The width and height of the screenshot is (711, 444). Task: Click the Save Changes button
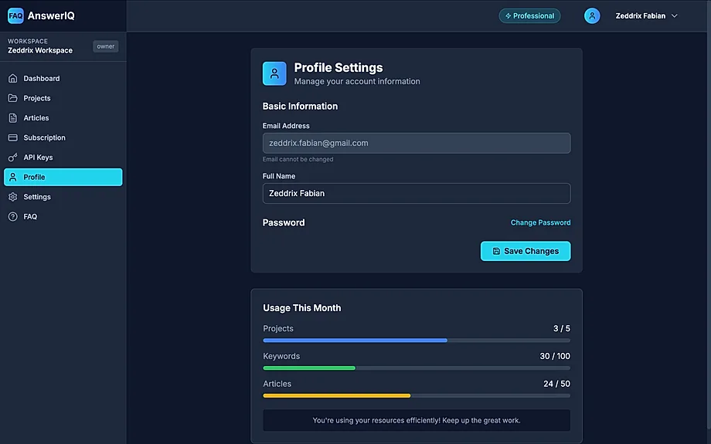coord(526,251)
